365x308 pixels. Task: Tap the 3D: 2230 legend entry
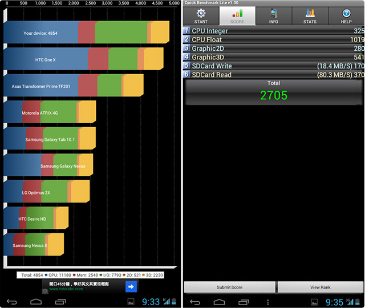point(152,275)
